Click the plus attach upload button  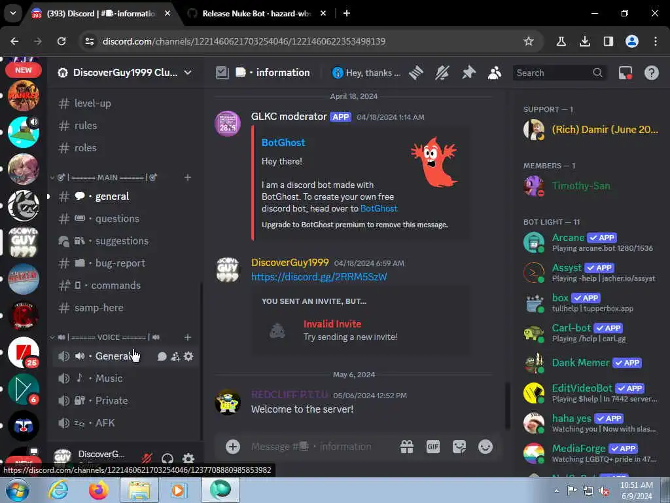pyautogui.click(x=233, y=447)
